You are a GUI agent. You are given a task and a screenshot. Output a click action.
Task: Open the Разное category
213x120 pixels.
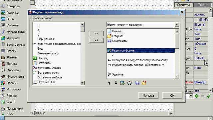(x=12, y=96)
